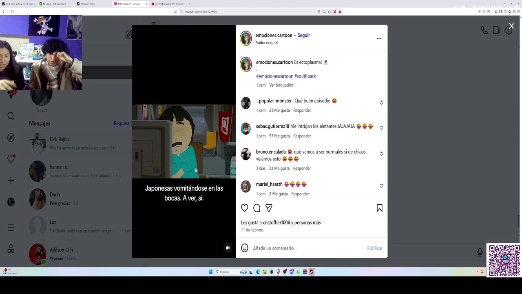Open the comment bubble icon on the post
522x294 pixels.
(257, 208)
